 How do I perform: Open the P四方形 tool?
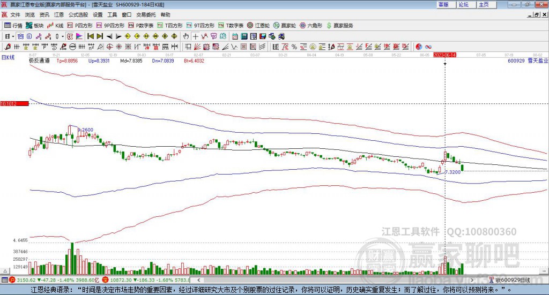click(x=80, y=26)
